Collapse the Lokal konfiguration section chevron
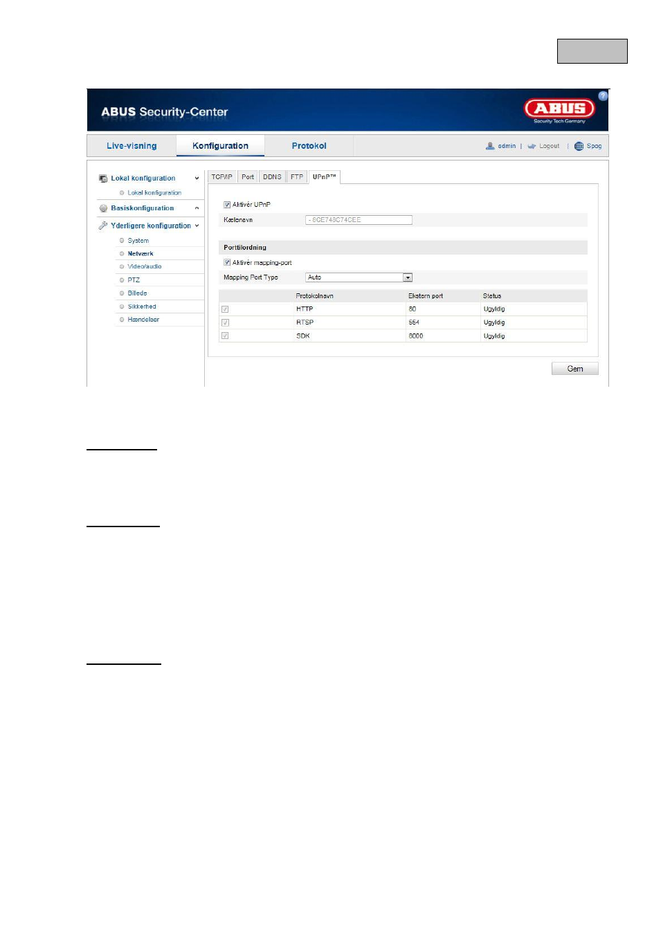661x934 pixels. [197, 178]
